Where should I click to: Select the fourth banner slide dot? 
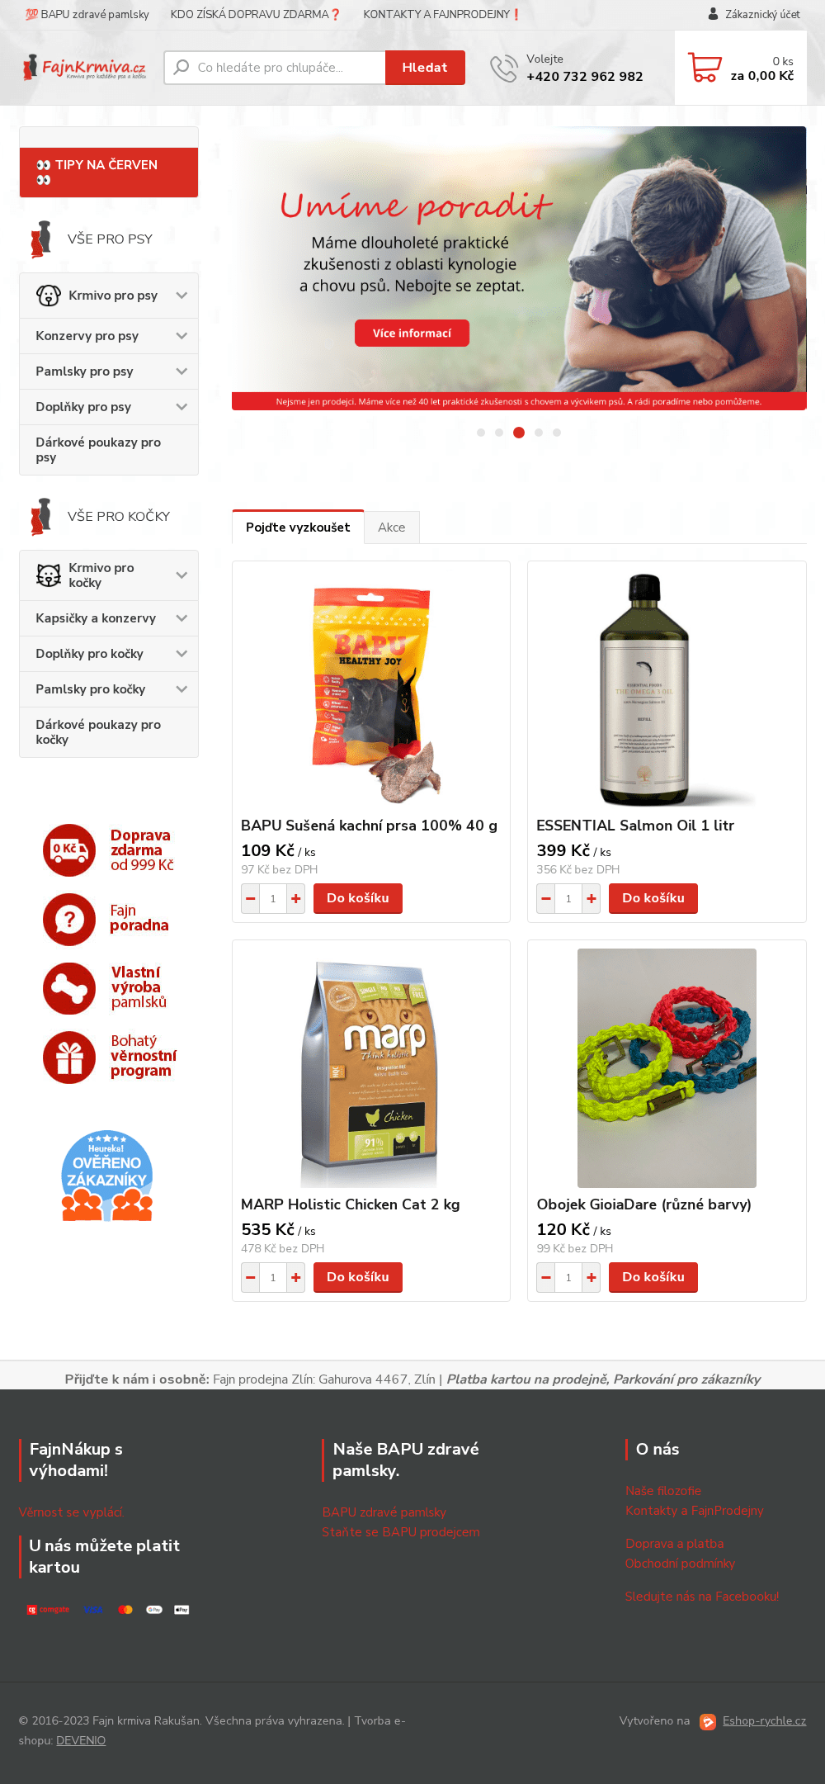[539, 433]
